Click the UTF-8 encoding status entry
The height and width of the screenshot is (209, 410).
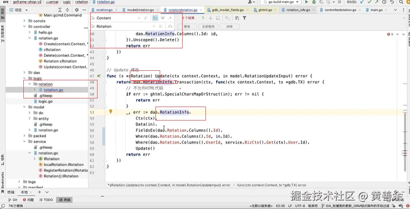pos(300,206)
